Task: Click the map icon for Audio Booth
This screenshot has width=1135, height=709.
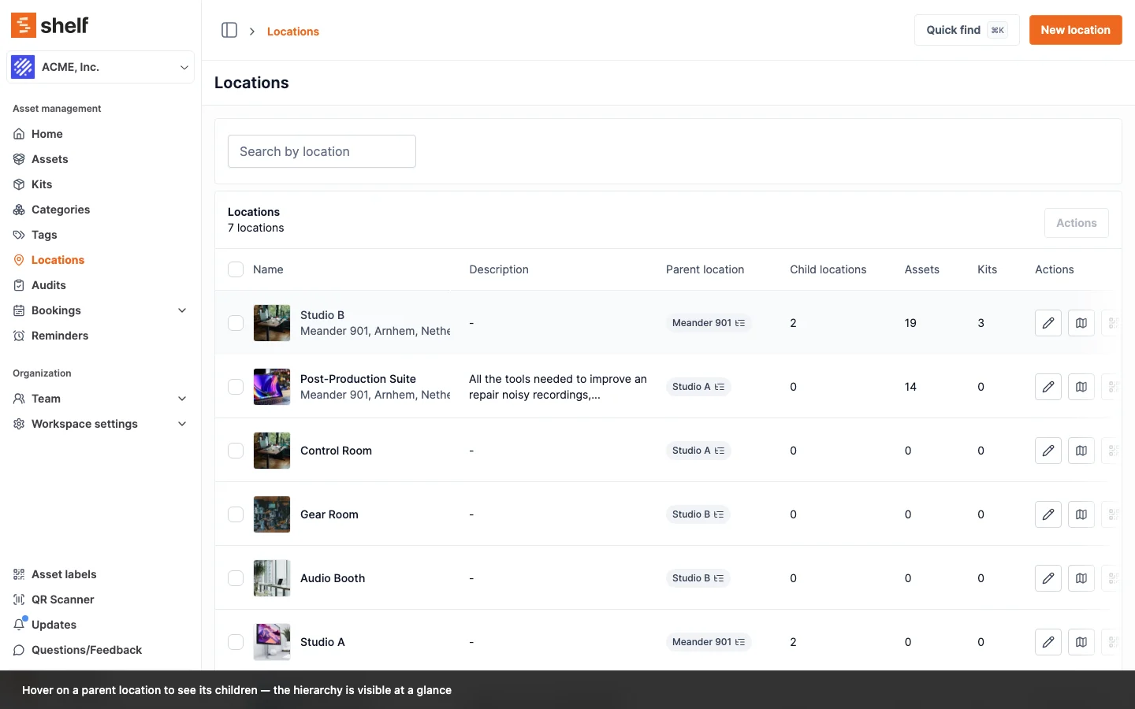Action: [x=1081, y=578]
